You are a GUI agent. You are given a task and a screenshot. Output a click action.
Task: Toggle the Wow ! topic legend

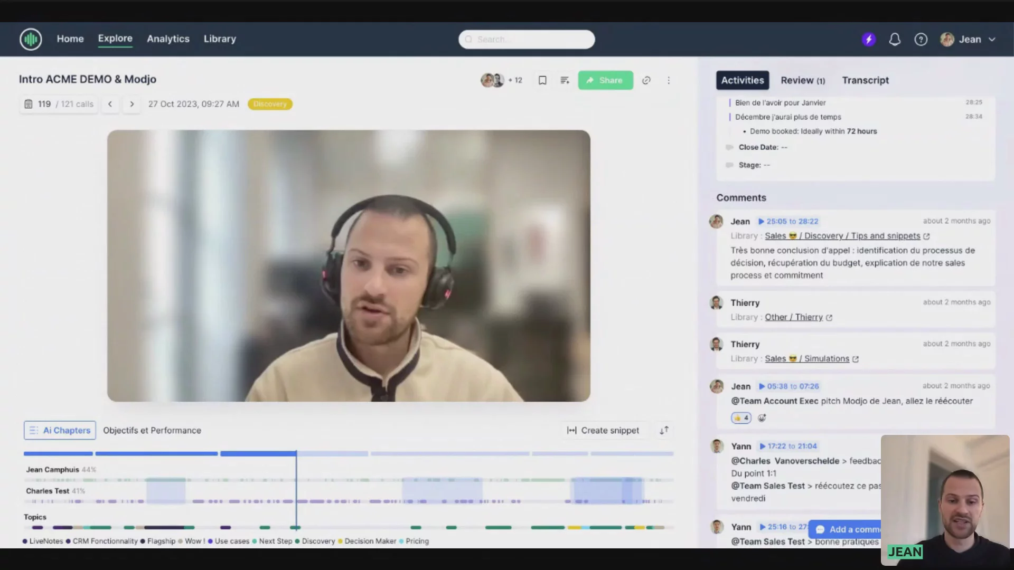192,541
